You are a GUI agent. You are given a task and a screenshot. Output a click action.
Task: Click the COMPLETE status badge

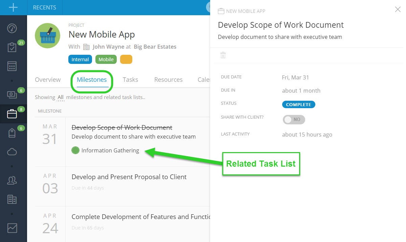pos(298,104)
